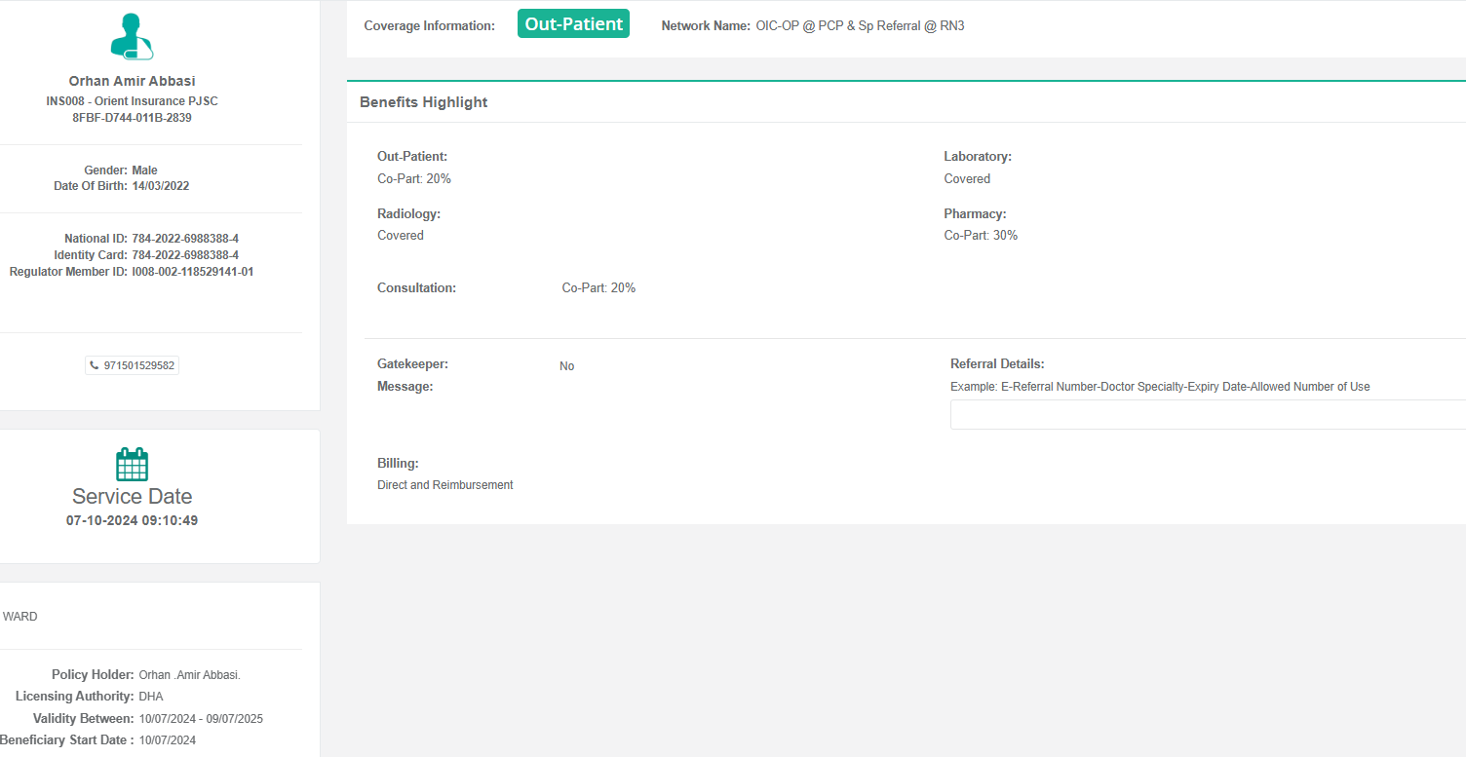Click the date of birth 14/03/2022

pyautogui.click(x=161, y=186)
